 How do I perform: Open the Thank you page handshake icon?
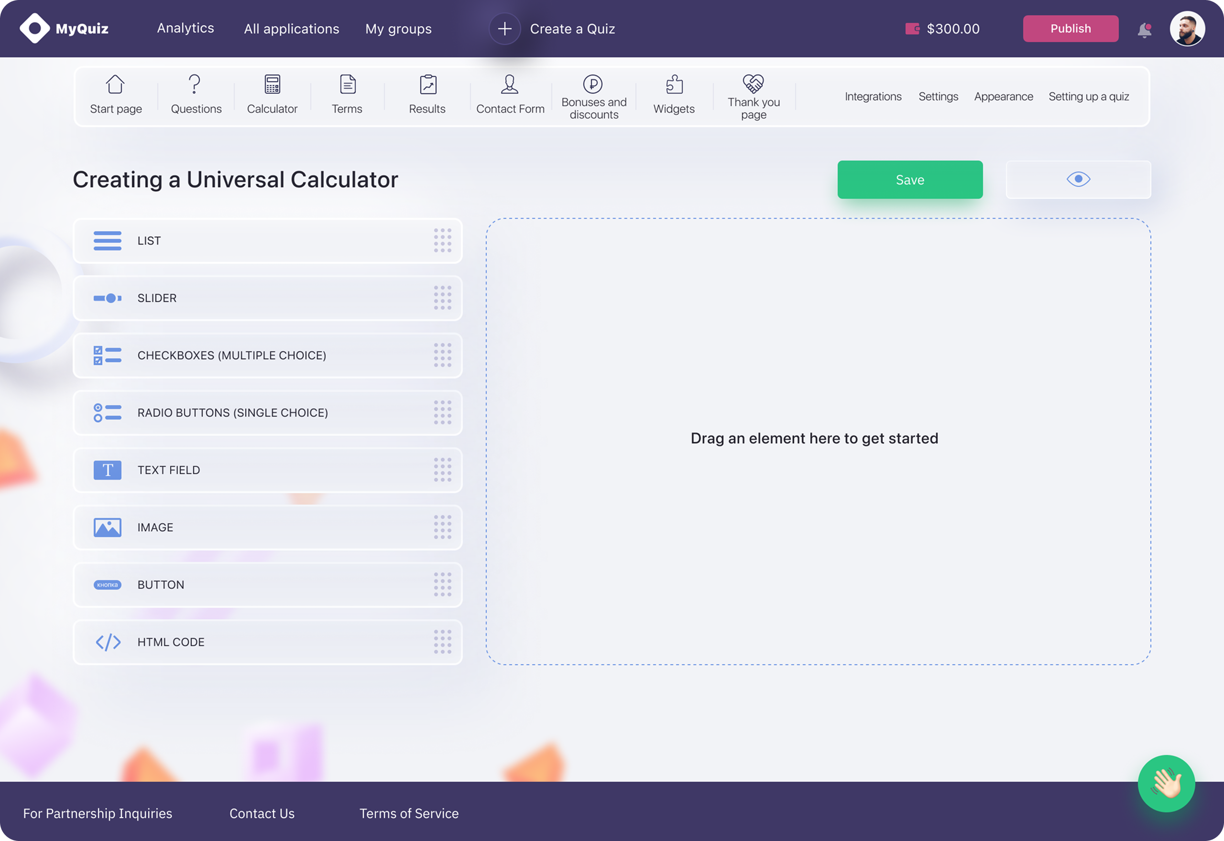coord(753,83)
